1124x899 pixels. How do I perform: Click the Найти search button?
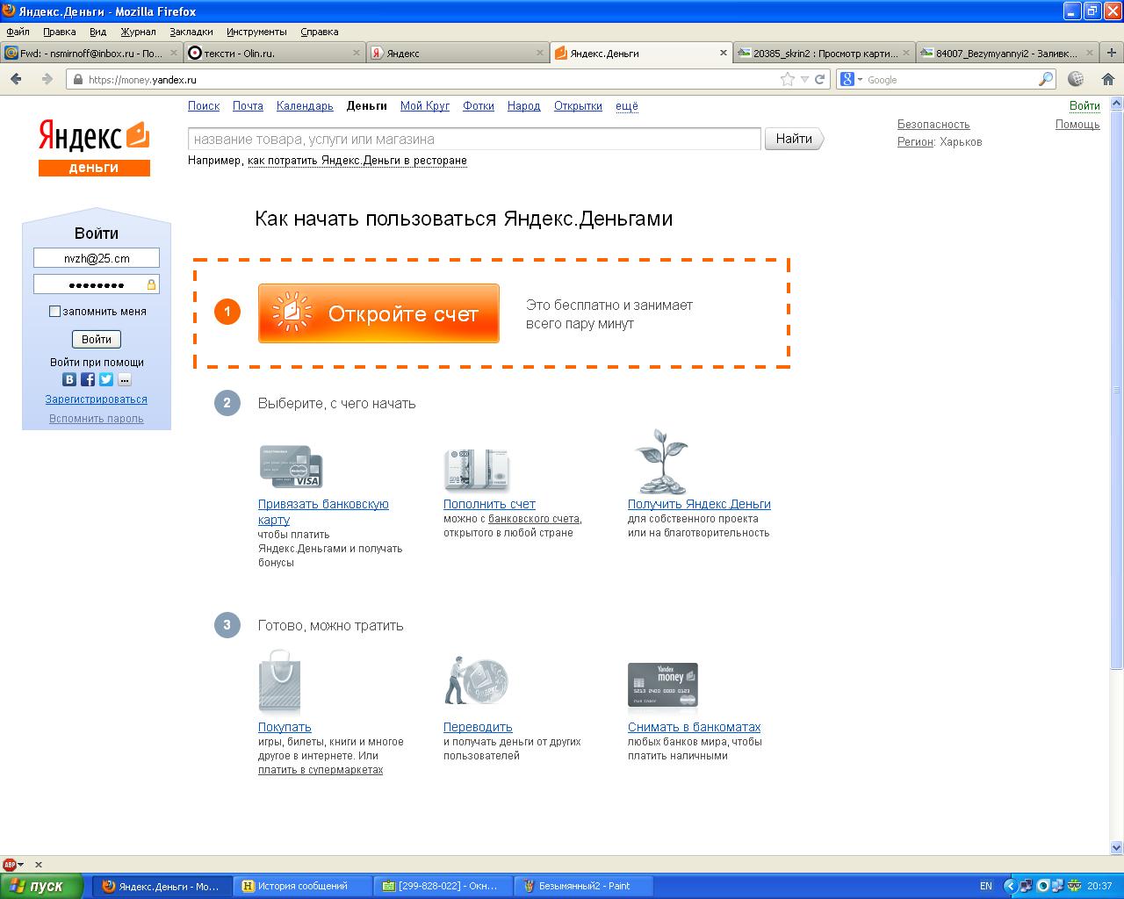pyautogui.click(x=795, y=139)
